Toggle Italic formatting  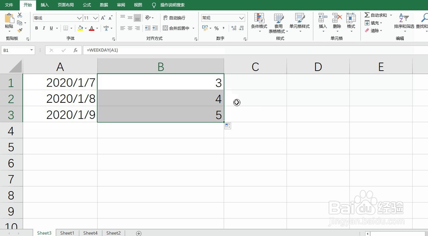pos(44,28)
